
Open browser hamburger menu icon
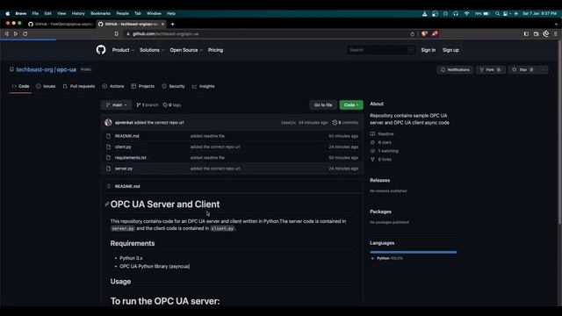point(556,33)
